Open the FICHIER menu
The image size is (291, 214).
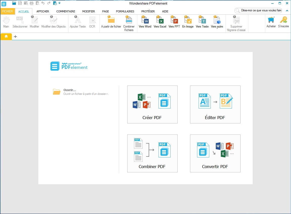click(7, 11)
